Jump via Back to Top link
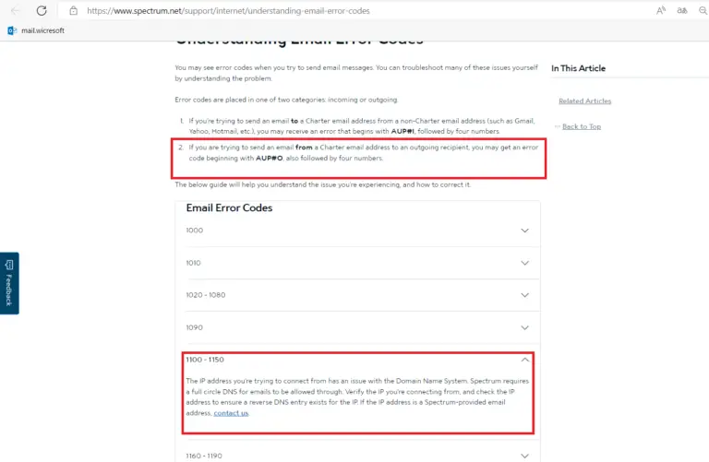 click(582, 126)
